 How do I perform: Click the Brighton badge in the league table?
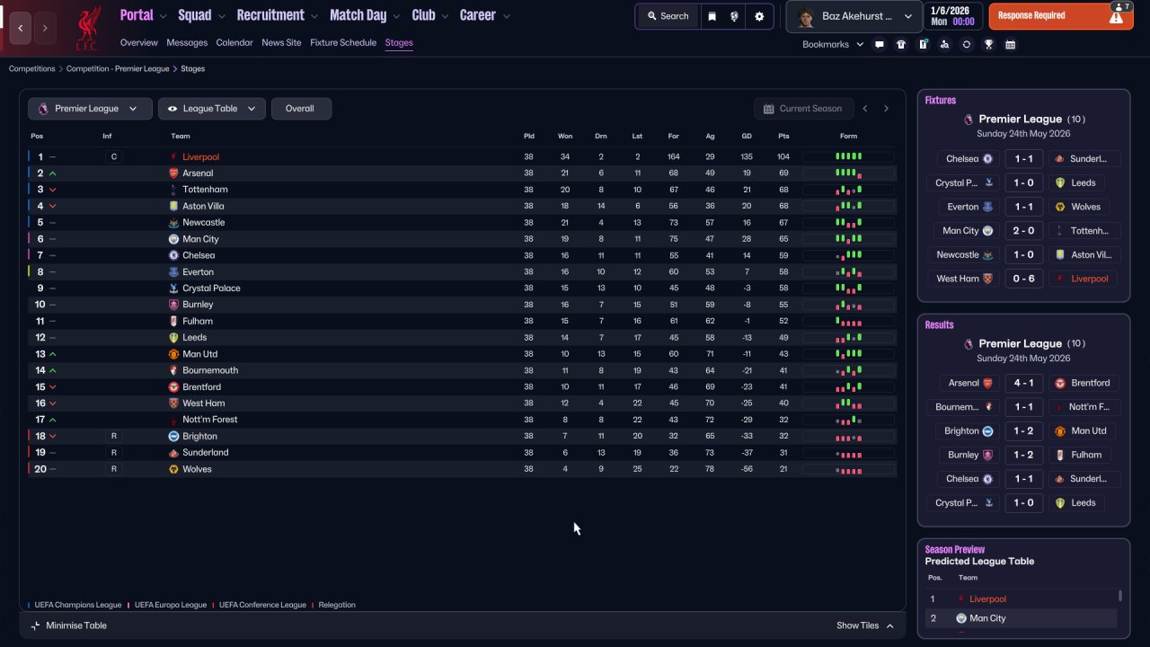pyautogui.click(x=173, y=436)
